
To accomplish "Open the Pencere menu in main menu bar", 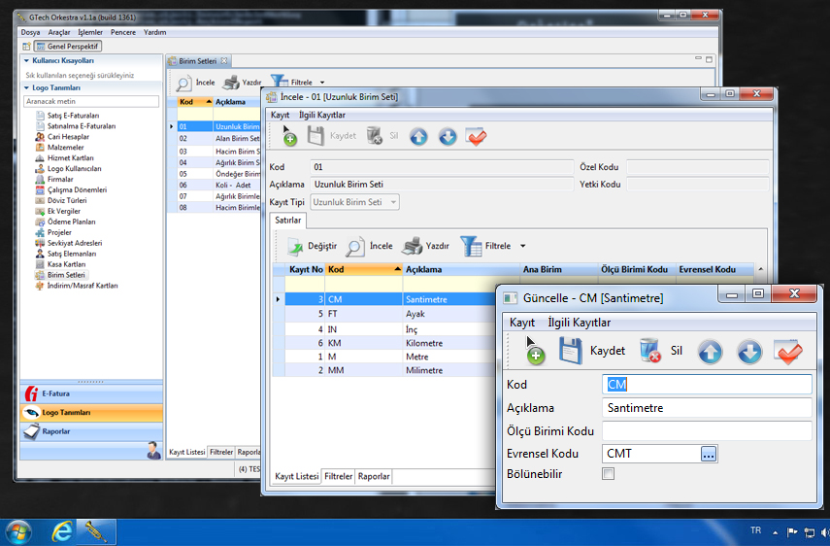I will (x=123, y=32).
